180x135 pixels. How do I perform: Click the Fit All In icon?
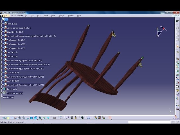[8, 118]
